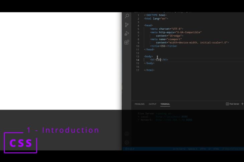The image size is (244, 162).
Task: Click the Spaces: 4 indentation setting
Action: click(x=193, y=148)
